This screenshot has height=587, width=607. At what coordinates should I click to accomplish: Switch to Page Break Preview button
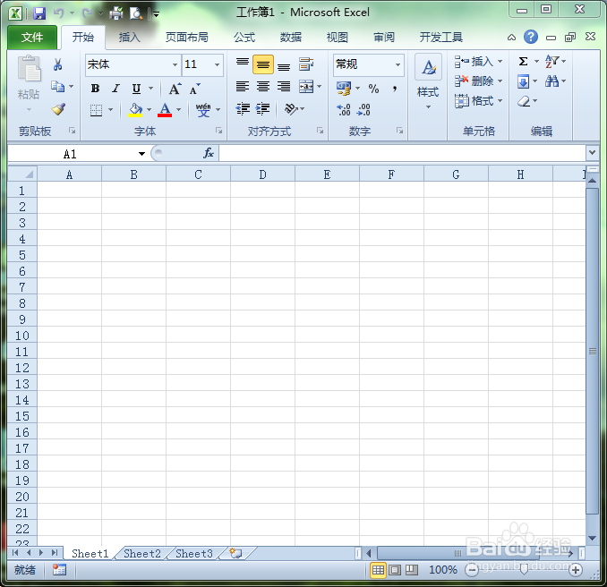point(412,570)
